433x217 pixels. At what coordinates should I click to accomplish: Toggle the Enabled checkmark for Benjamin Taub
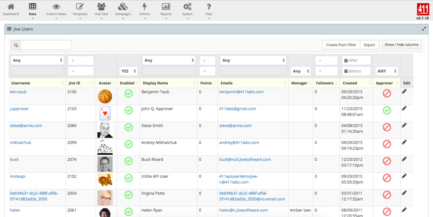click(129, 93)
